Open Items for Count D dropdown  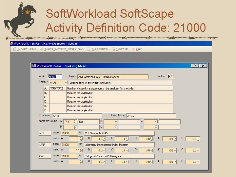click(76, 127)
